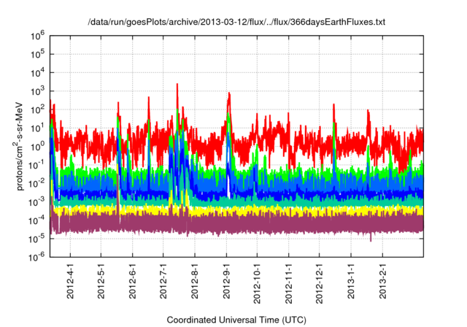The width and height of the screenshot is (467, 327).
Task: Click the 10^0 y-axis tick label
Action: point(37,145)
